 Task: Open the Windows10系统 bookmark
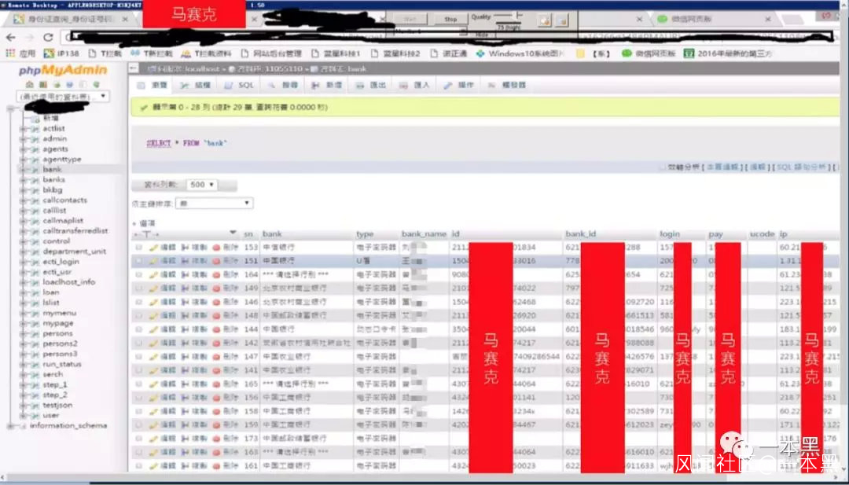tap(520, 53)
